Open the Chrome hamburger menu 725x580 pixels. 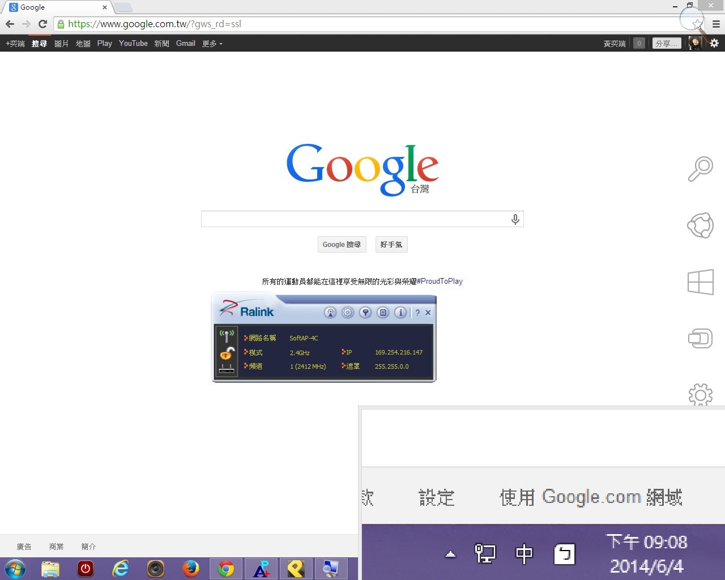pos(716,24)
